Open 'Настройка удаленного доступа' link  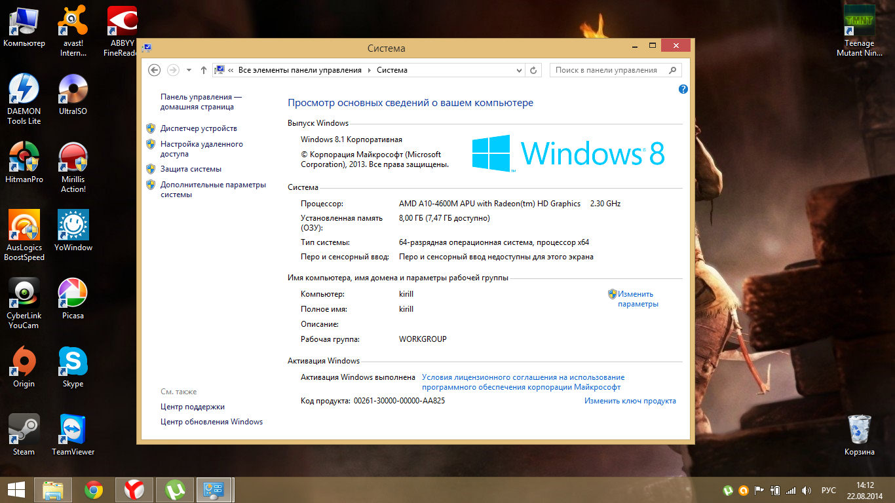pyautogui.click(x=202, y=149)
